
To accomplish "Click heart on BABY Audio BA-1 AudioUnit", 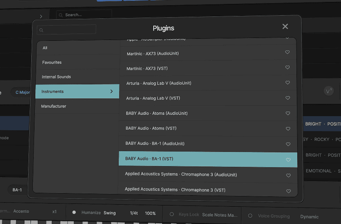I will [x=287, y=144].
